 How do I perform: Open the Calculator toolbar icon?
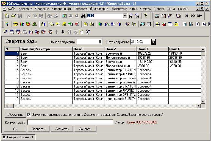point(157,16)
